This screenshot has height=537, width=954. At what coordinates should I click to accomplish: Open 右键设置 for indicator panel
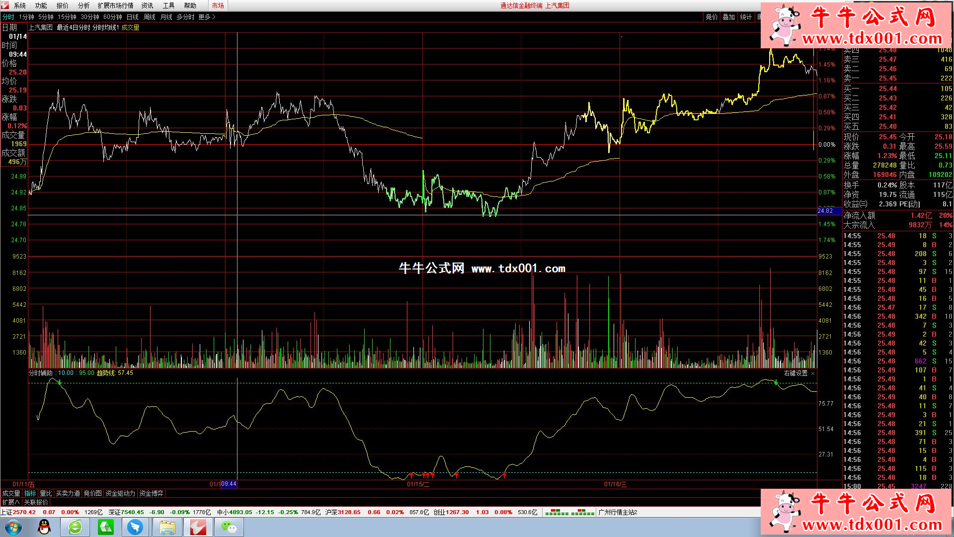pos(795,373)
